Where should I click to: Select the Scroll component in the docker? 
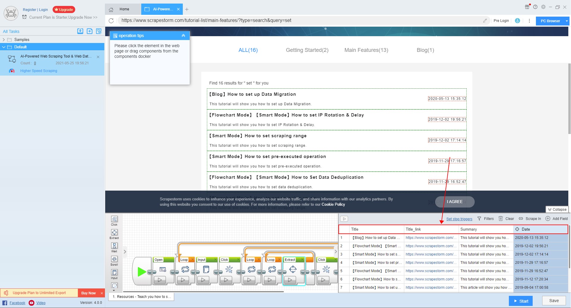pyautogui.click(x=114, y=261)
